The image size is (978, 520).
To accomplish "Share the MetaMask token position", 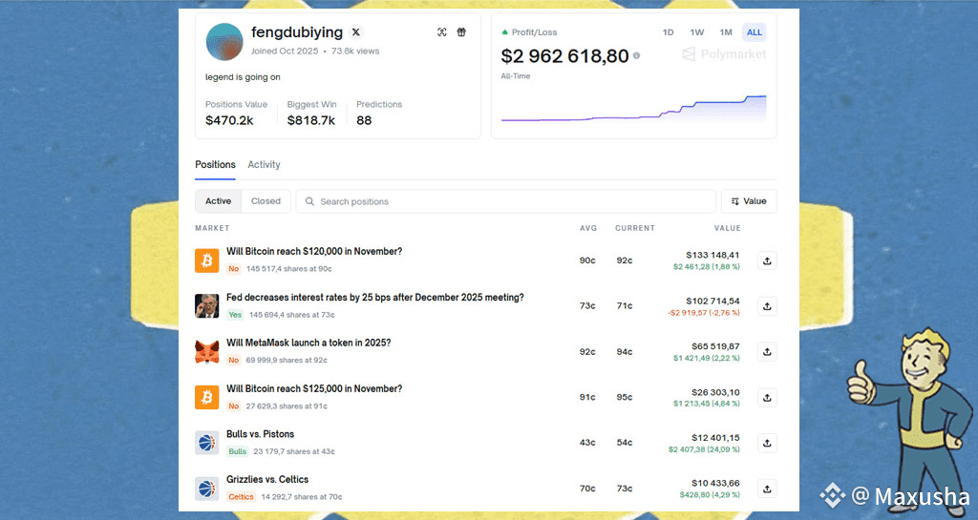I will coord(767,352).
